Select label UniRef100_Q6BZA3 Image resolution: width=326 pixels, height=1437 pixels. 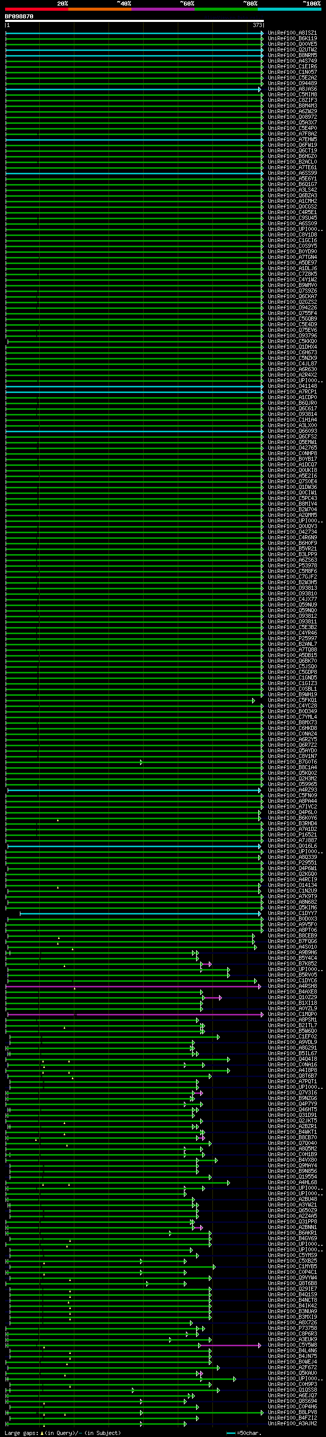[292, 196]
